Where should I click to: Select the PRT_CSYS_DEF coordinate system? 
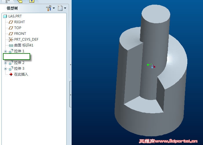pyautogui.click(x=23, y=40)
